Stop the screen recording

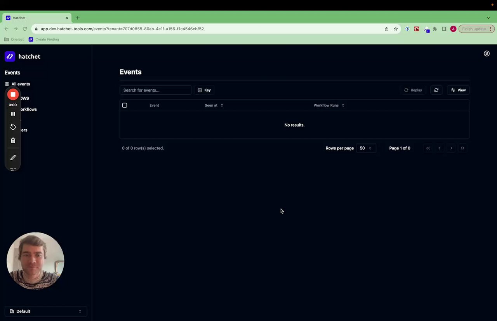pyautogui.click(x=13, y=94)
